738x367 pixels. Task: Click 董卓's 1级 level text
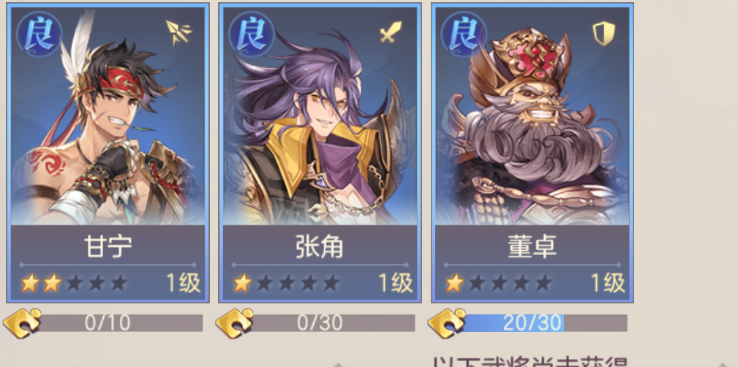pyautogui.click(x=608, y=283)
